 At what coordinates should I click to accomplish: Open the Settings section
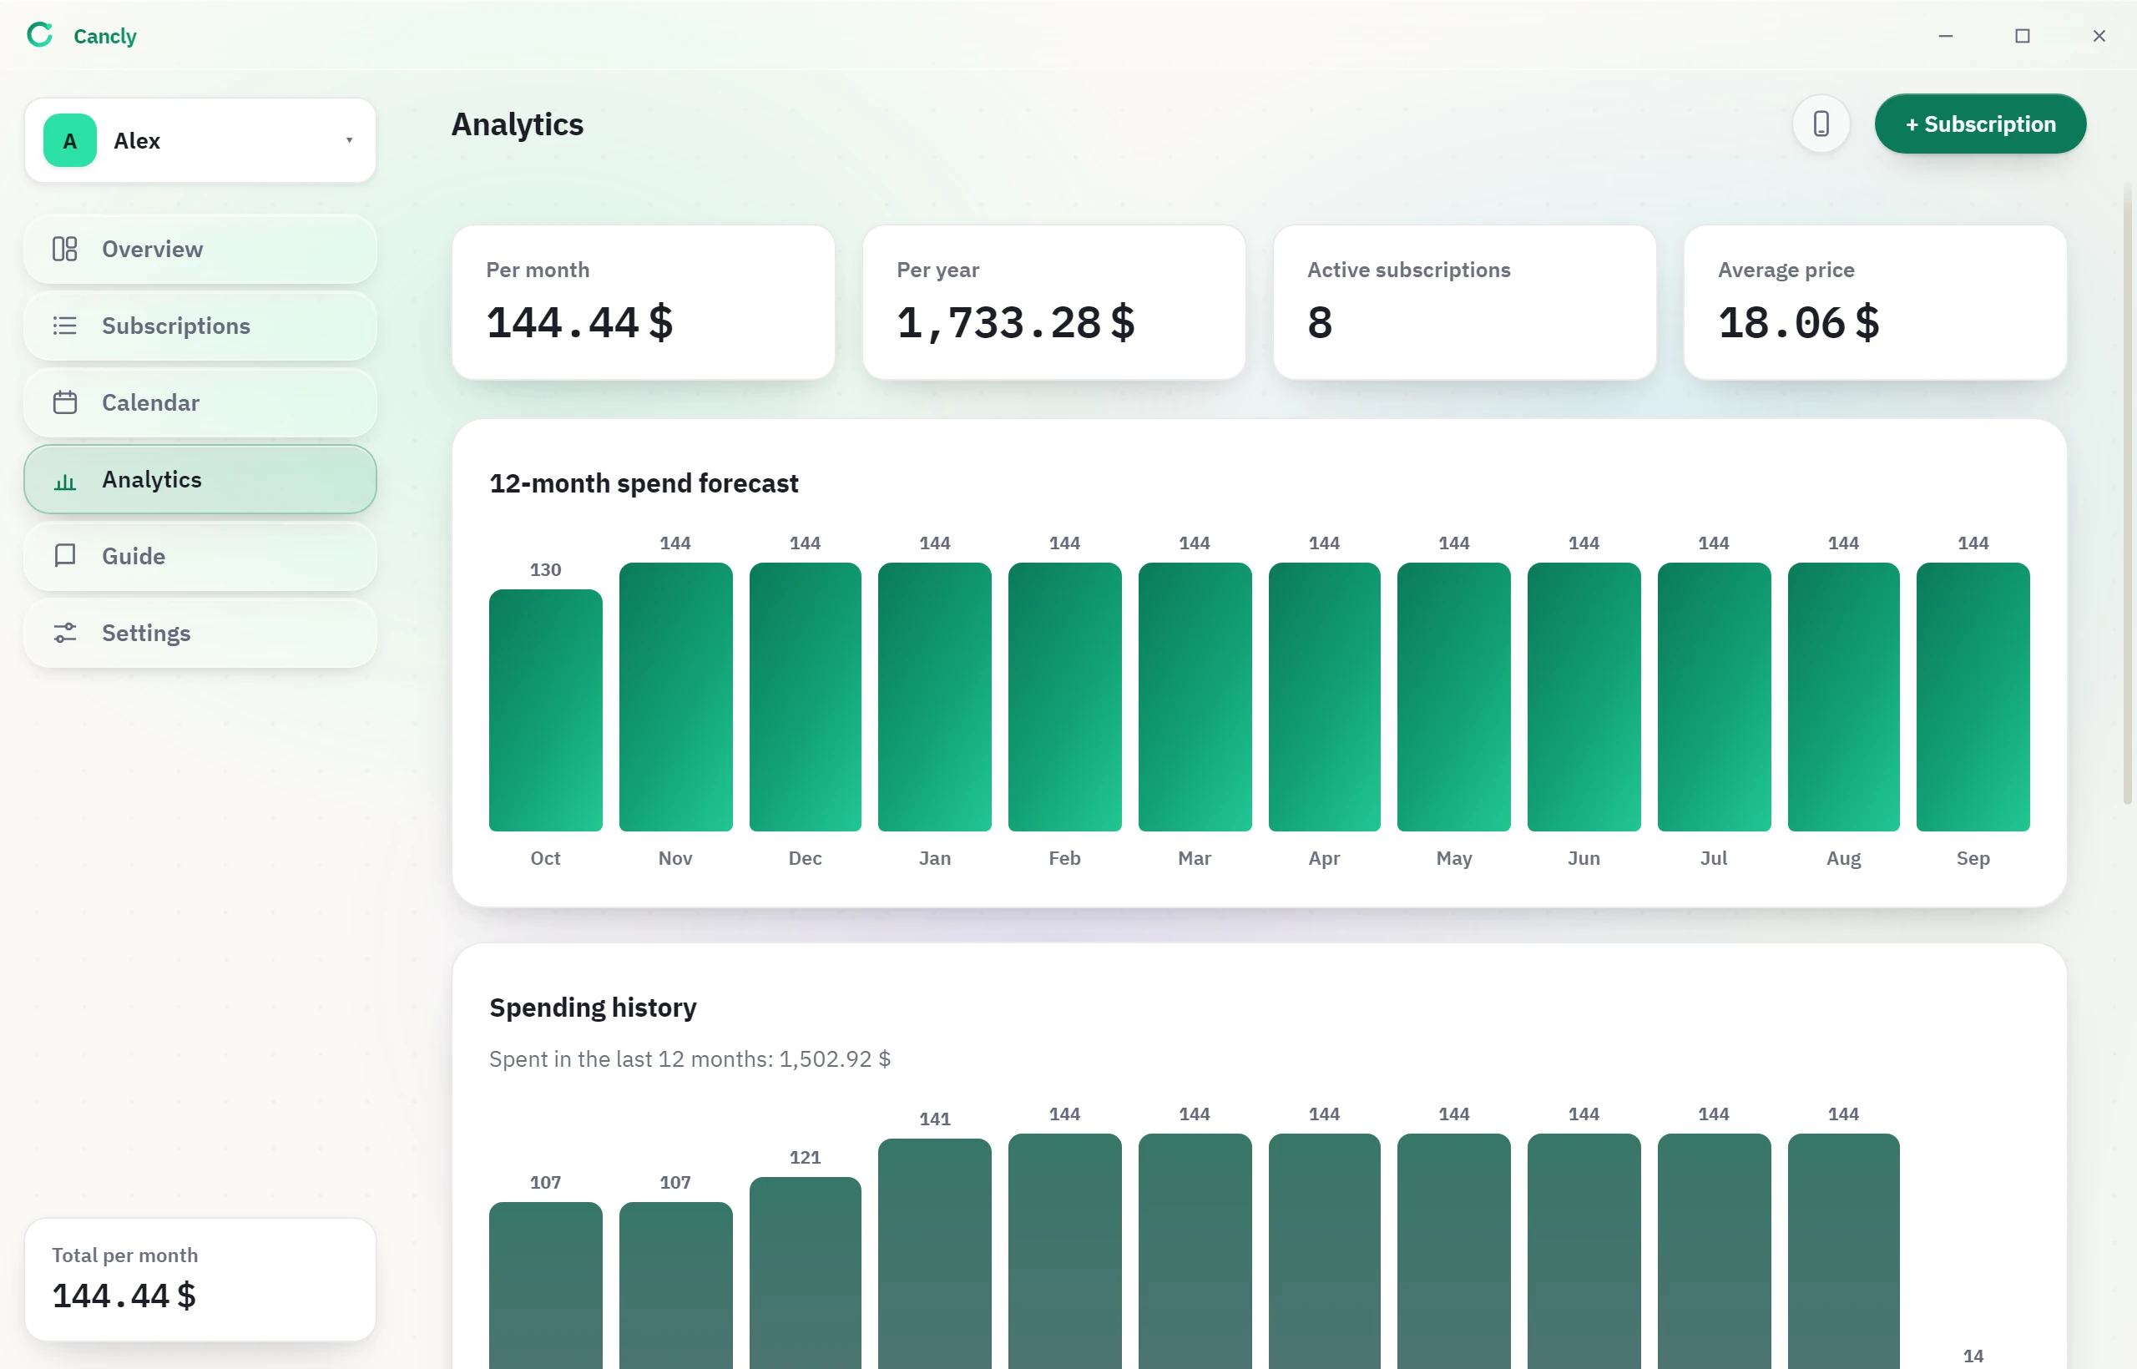click(200, 633)
